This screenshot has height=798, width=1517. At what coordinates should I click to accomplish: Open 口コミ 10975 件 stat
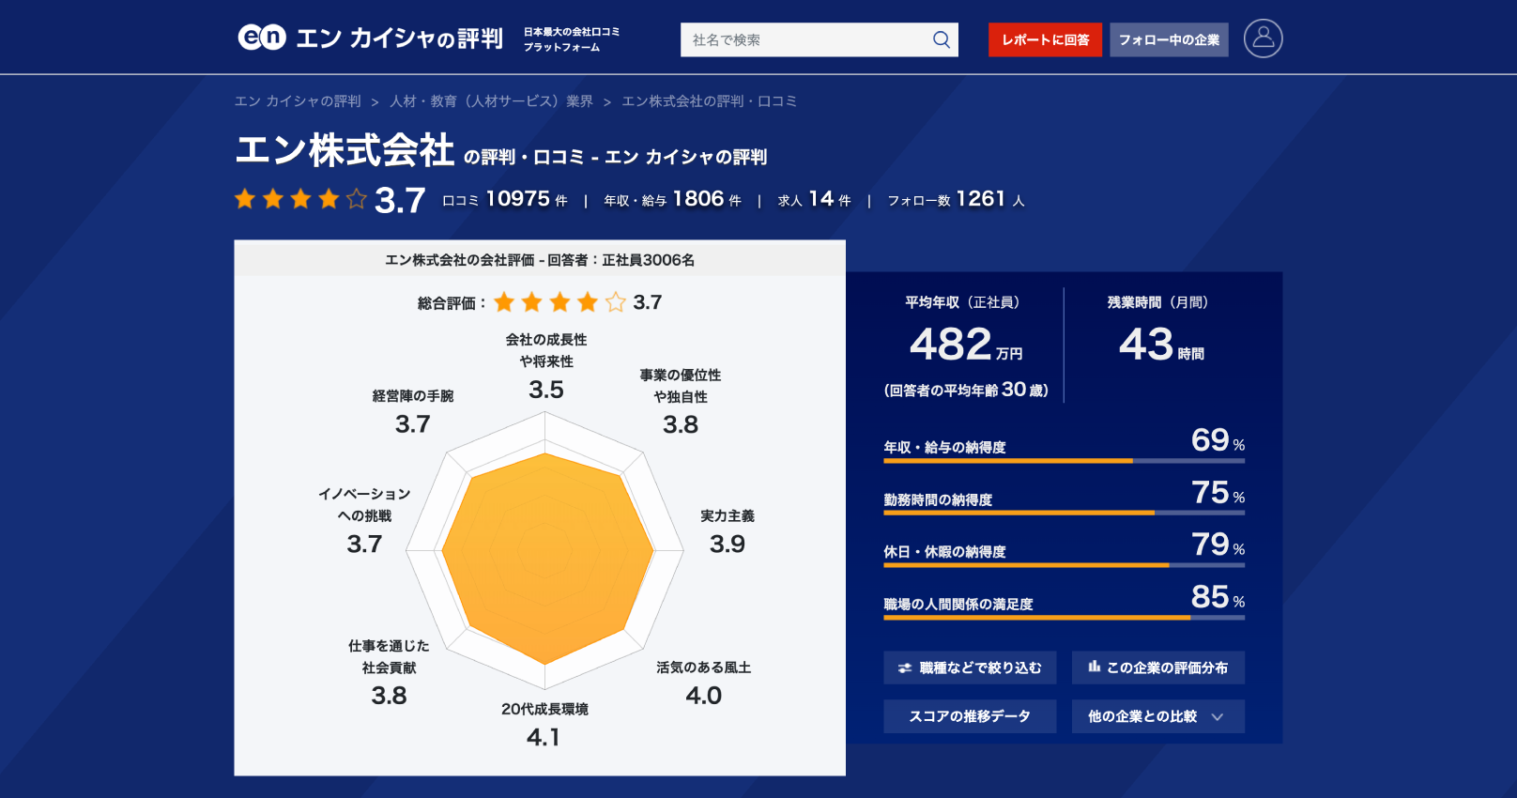505,199
